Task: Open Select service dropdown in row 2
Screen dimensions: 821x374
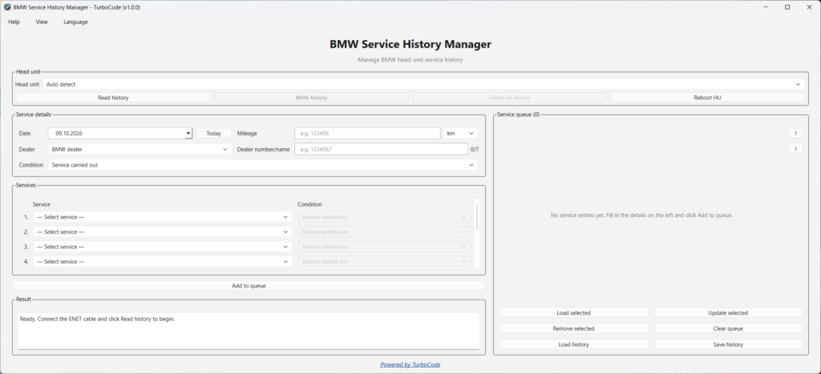Action: click(x=163, y=231)
